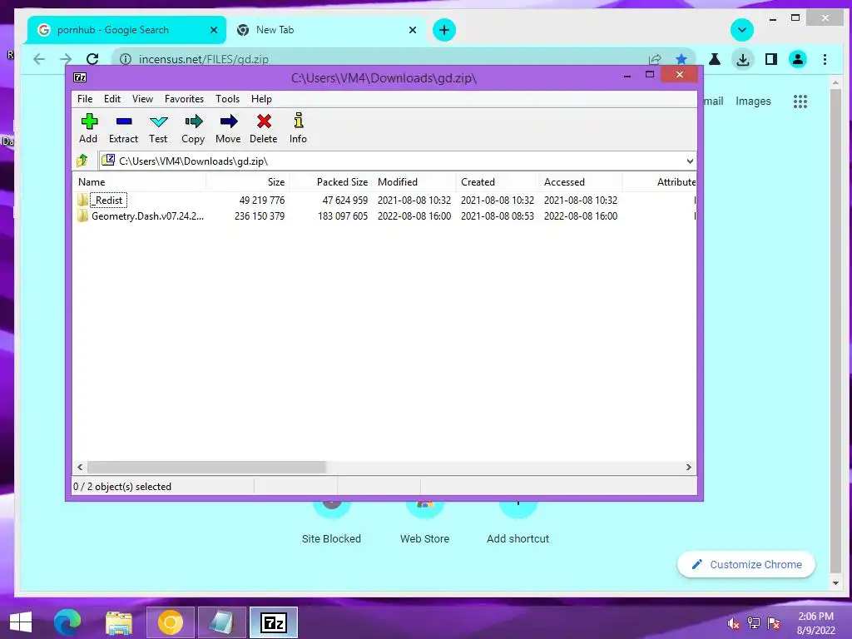
Task: Sort by the Name column header
Action: (x=139, y=182)
